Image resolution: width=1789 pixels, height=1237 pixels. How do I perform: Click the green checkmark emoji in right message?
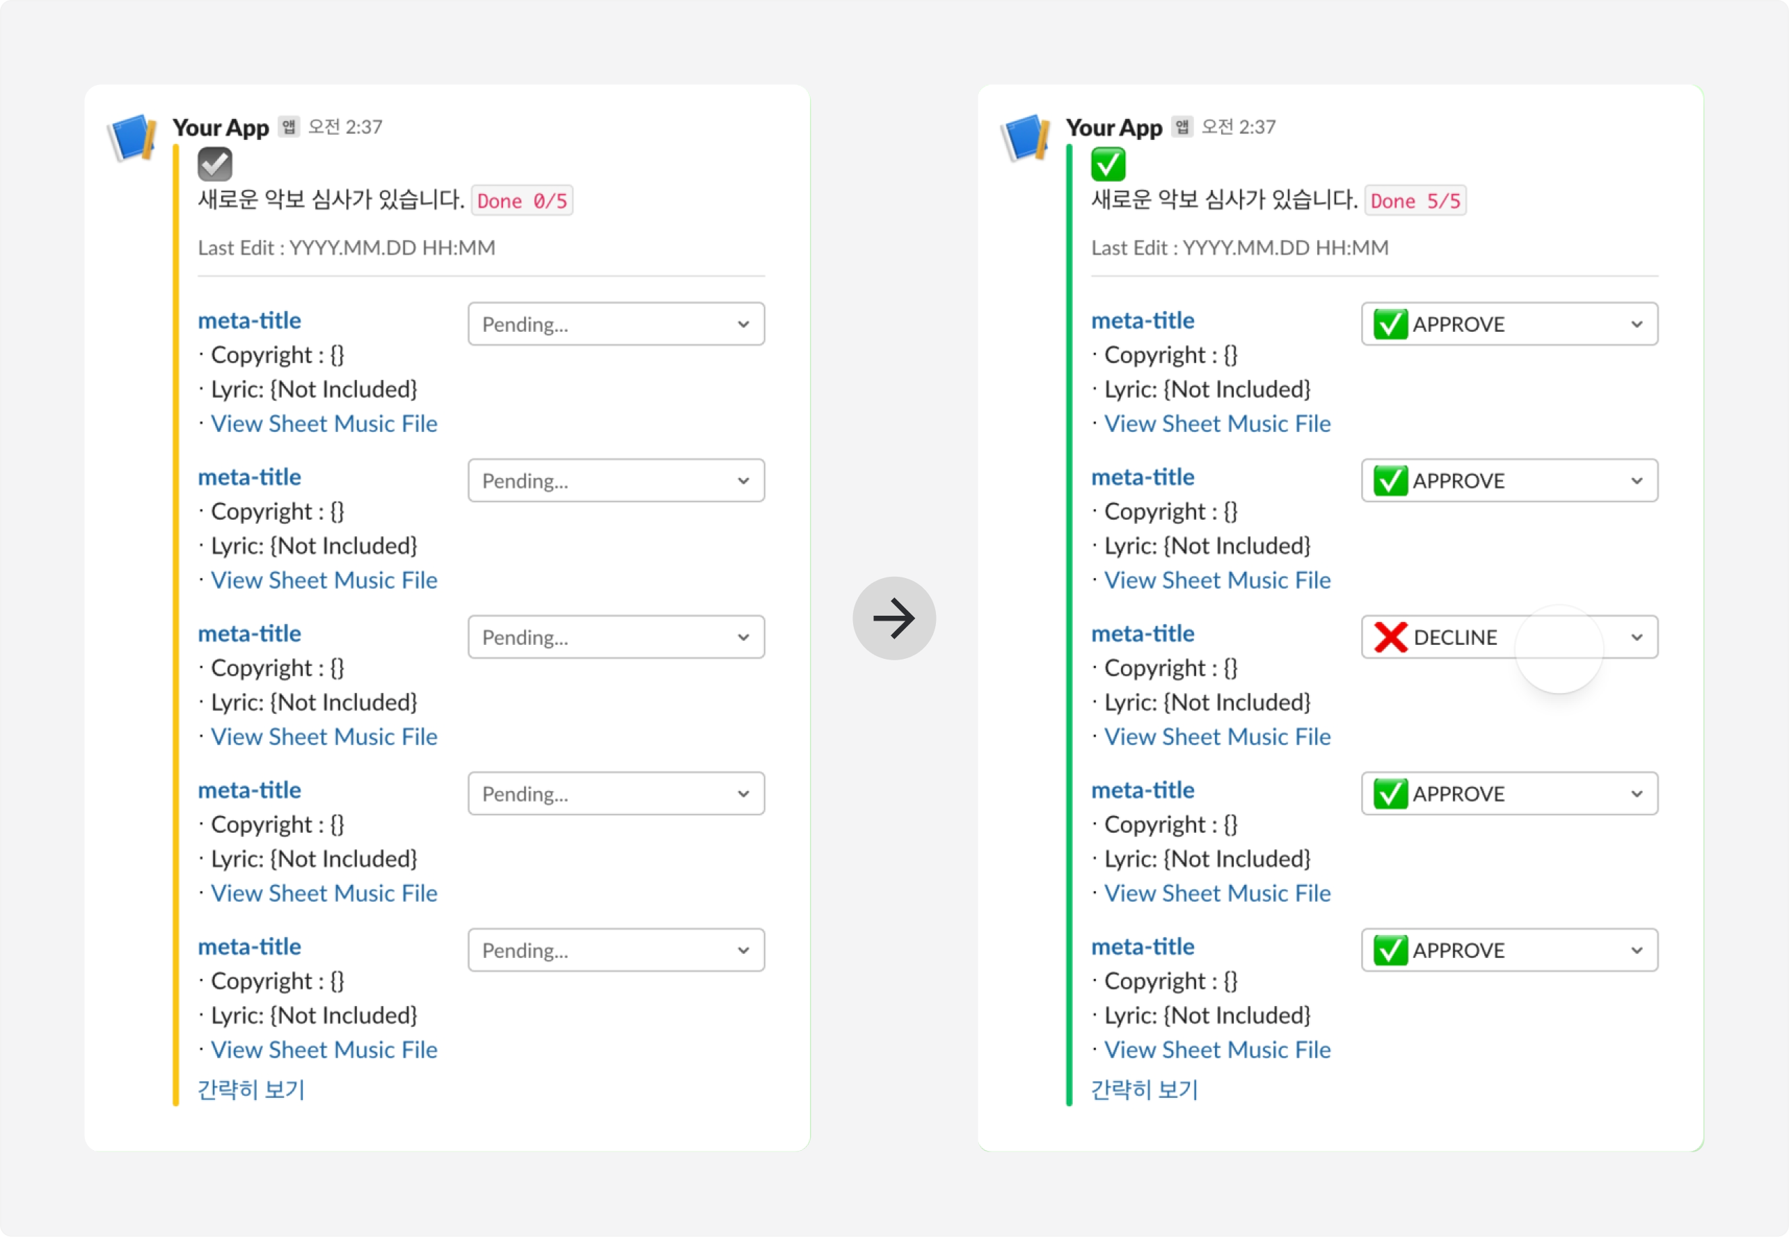[x=1108, y=163]
